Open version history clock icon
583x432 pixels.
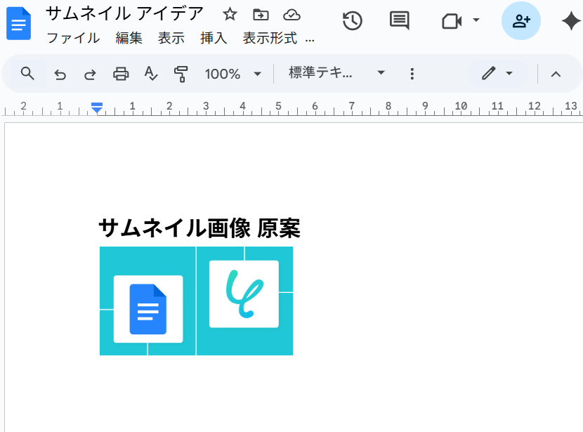point(352,20)
